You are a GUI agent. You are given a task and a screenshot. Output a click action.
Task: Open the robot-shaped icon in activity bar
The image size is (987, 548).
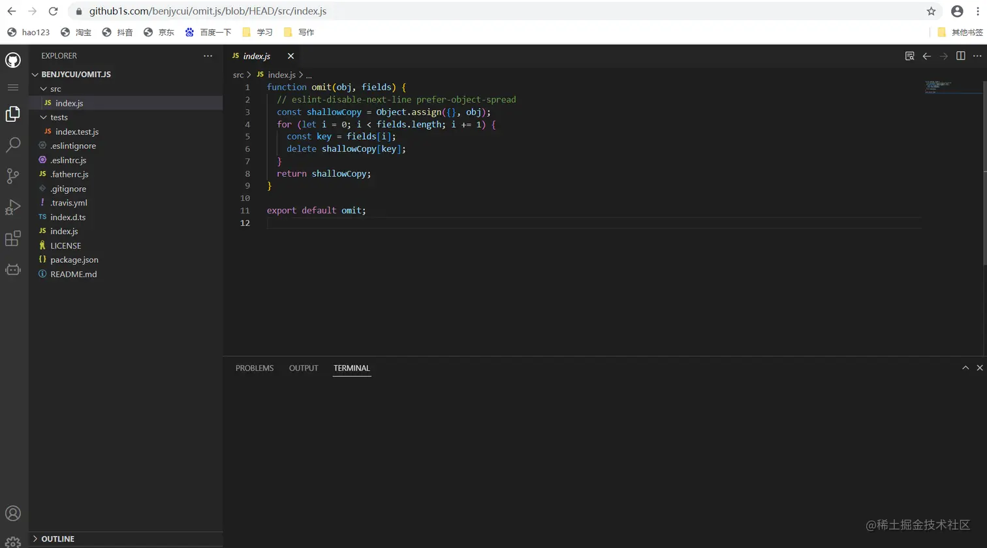[13, 269]
